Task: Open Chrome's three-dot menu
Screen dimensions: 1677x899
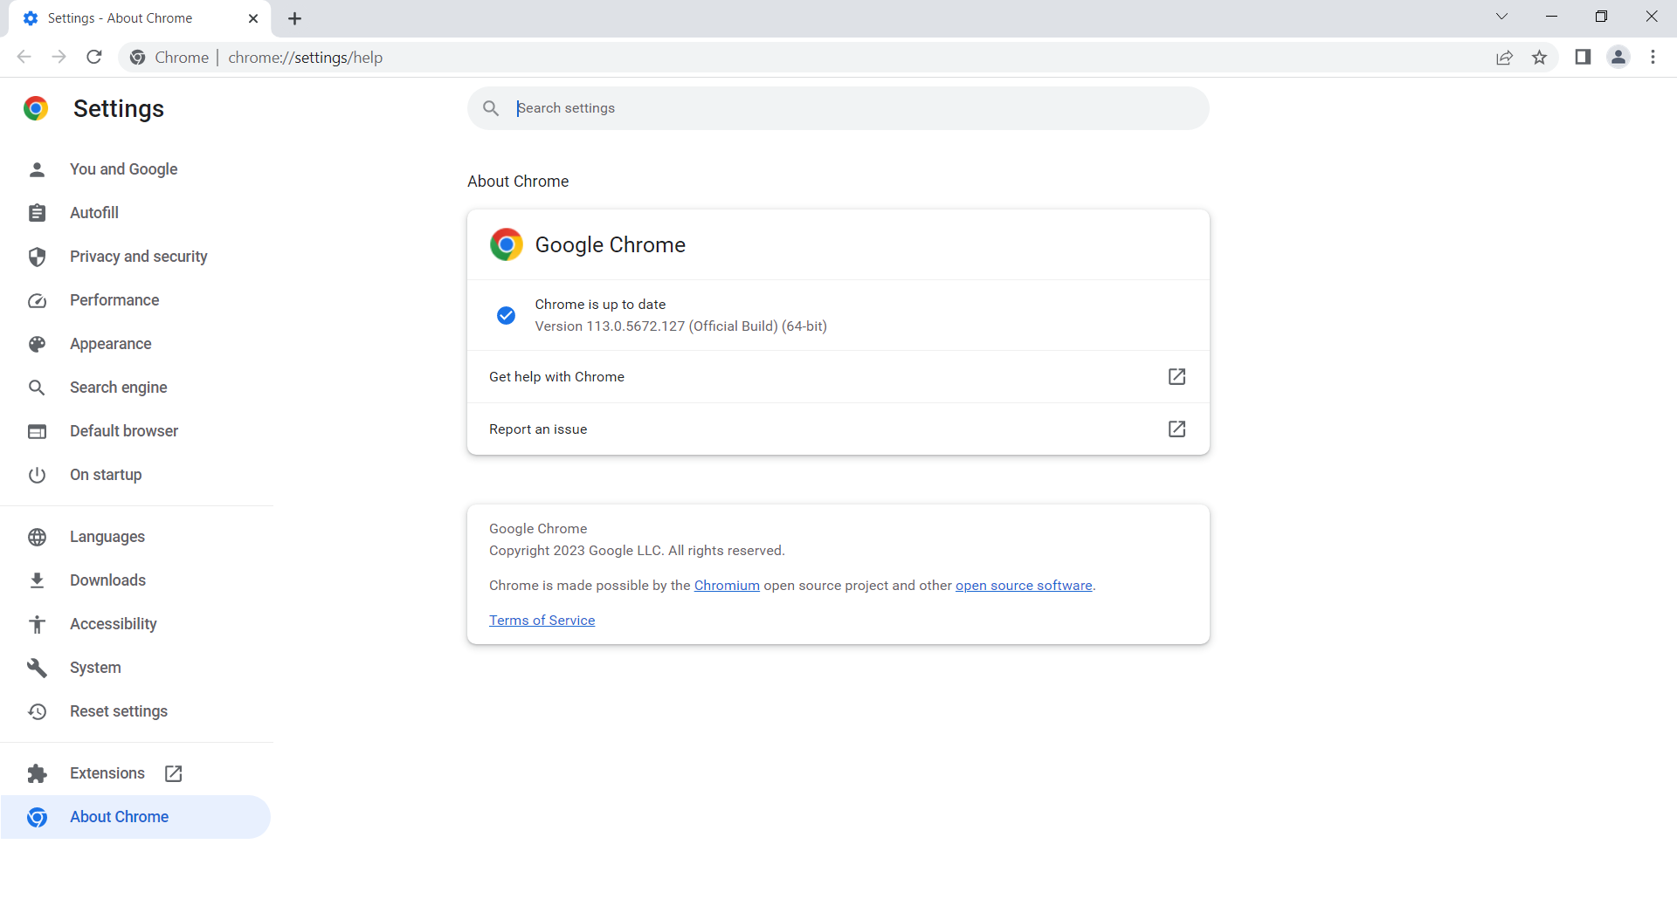Action: [x=1653, y=58]
